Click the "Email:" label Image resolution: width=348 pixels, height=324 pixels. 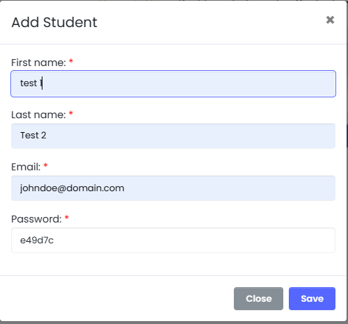(26, 167)
